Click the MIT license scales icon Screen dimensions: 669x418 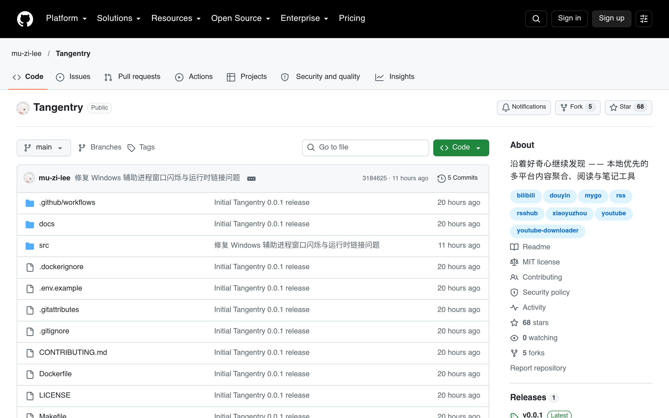point(514,262)
